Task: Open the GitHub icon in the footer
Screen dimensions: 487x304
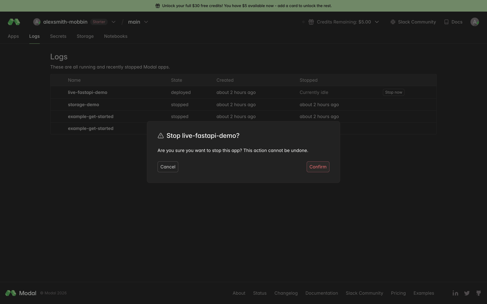Action: tap(479, 293)
